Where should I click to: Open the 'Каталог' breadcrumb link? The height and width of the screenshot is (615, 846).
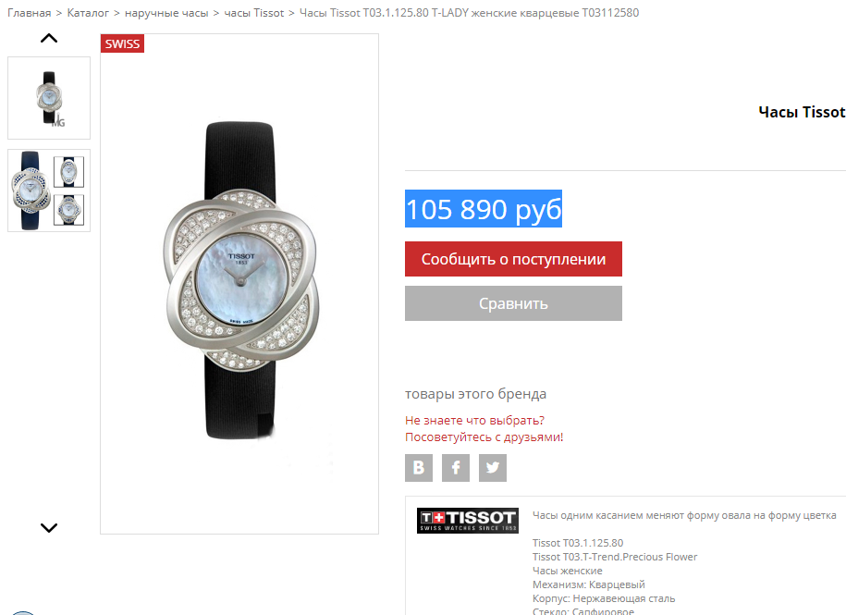88,13
